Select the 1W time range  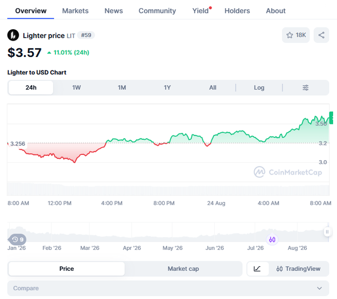click(x=76, y=88)
